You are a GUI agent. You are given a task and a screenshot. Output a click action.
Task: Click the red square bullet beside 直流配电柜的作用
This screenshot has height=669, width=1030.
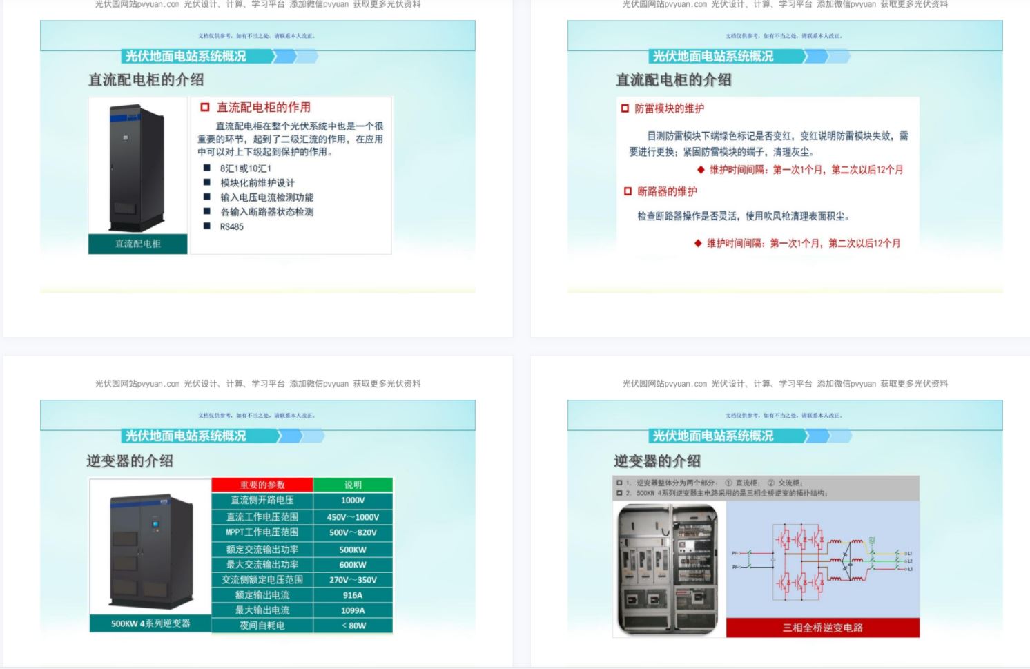click(205, 107)
